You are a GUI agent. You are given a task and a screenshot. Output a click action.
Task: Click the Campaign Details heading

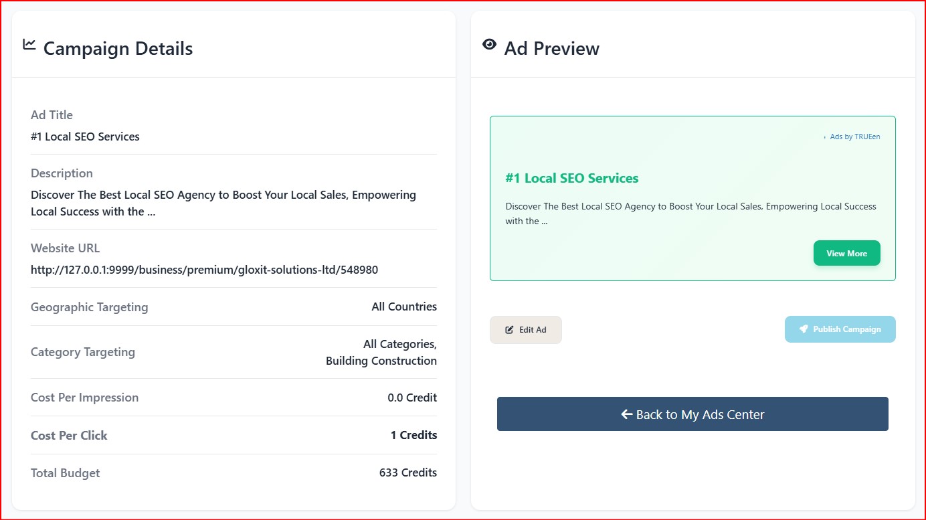tap(118, 48)
